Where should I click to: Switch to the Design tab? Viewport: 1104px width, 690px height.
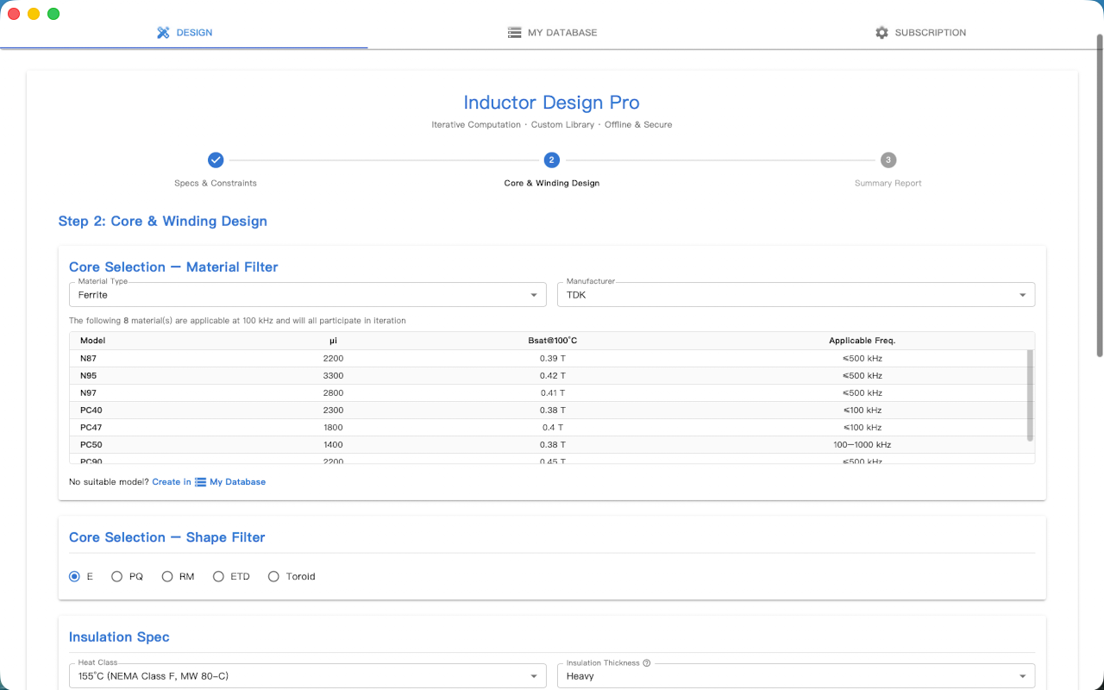point(184,33)
